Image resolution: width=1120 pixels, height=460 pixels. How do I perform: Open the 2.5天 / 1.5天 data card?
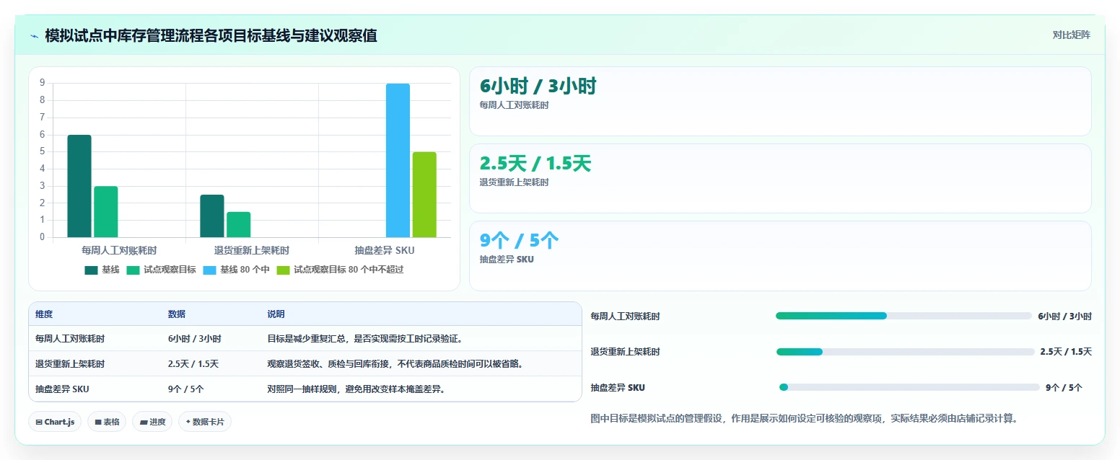point(780,178)
